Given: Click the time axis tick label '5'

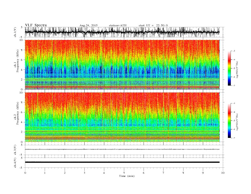Looking at the screenshot, I should tap(124, 173).
